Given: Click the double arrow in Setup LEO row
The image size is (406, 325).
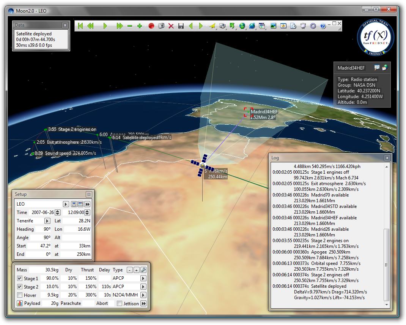Looking at the screenshot, I should click(87, 204).
